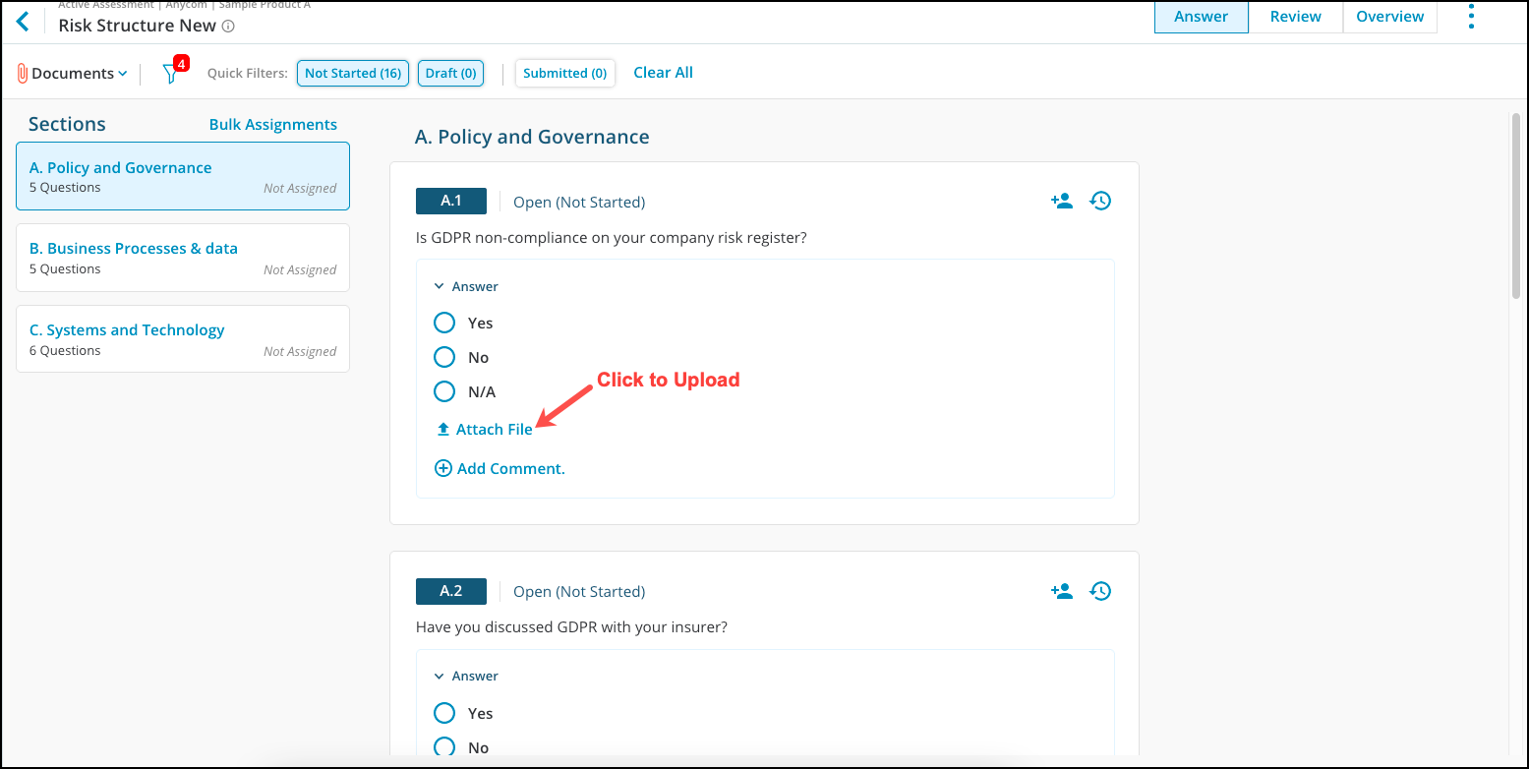Toggle the Not Started (16) quick filter
1529x769 pixels.
(353, 74)
